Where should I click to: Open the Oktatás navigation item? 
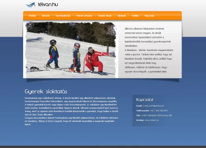(46, 16)
